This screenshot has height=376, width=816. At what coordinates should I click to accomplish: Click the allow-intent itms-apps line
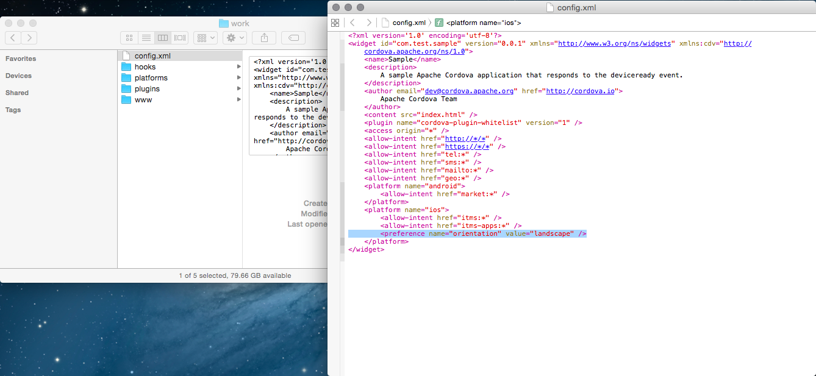tap(451, 225)
